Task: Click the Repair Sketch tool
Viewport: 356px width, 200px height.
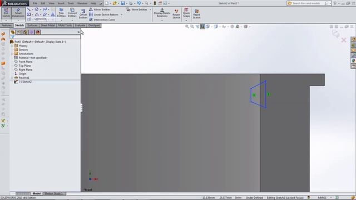Action: coord(176,14)
